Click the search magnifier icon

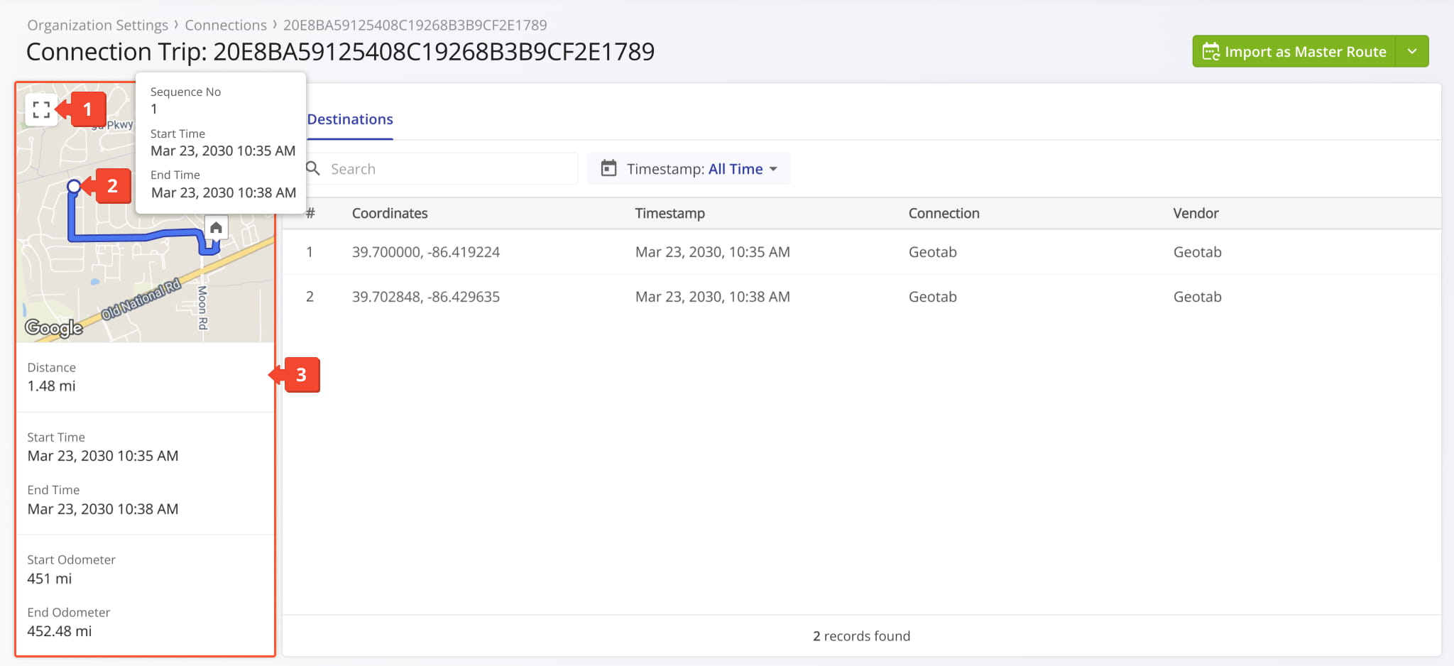point(313,169)
